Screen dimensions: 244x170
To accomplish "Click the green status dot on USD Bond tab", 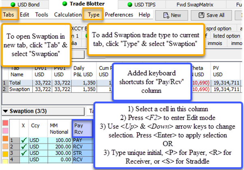I will 13,5.
